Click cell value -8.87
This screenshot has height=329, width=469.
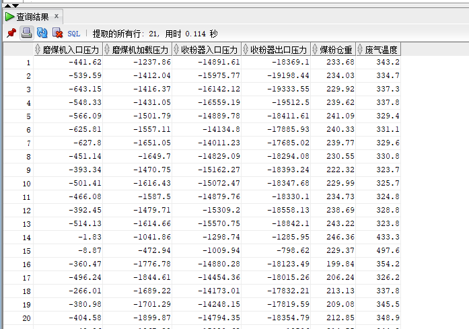point(90,250)
